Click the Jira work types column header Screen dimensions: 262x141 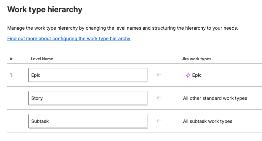pyautogui.click(x=196, y=59)
